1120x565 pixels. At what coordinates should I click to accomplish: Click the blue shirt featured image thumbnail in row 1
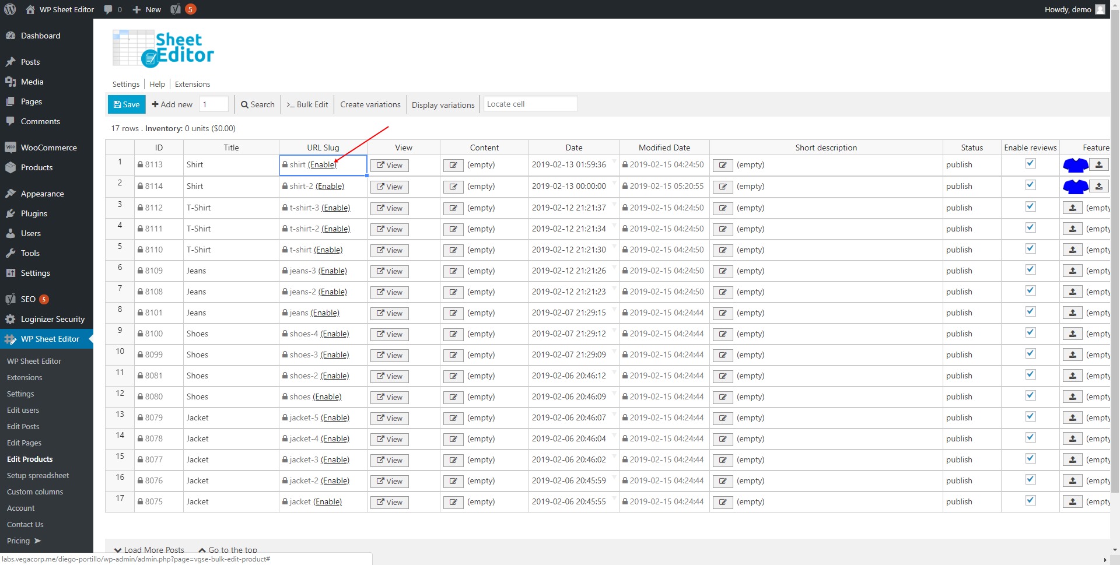(1075, 165)
